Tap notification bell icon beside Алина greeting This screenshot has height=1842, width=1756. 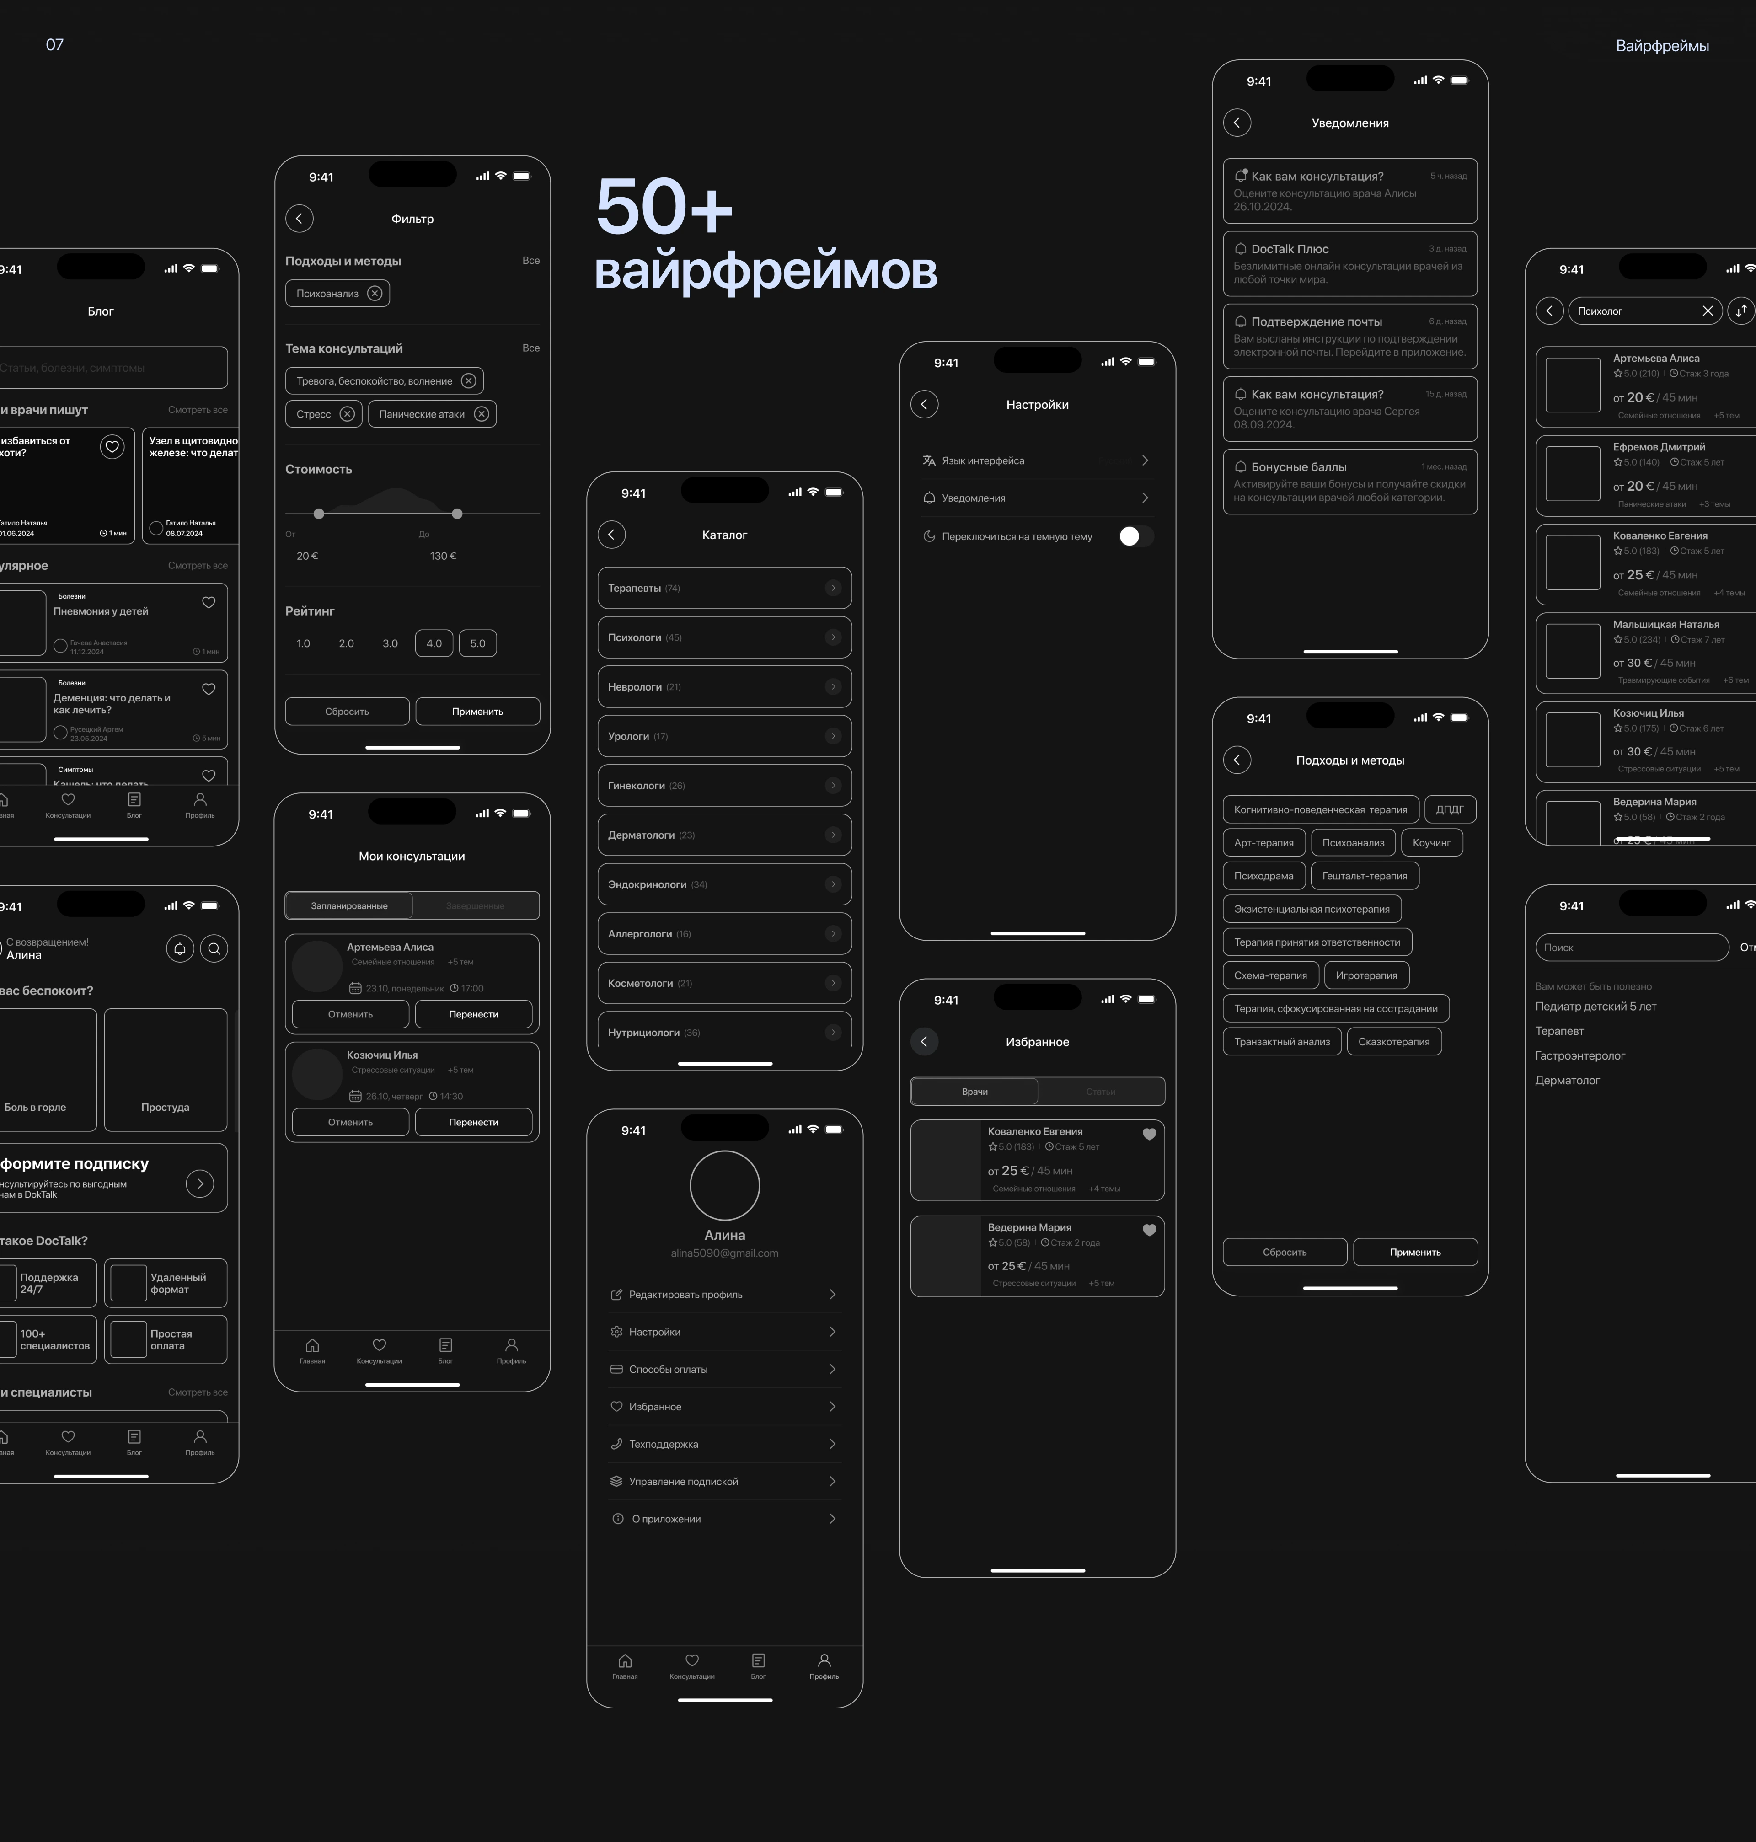180,949
